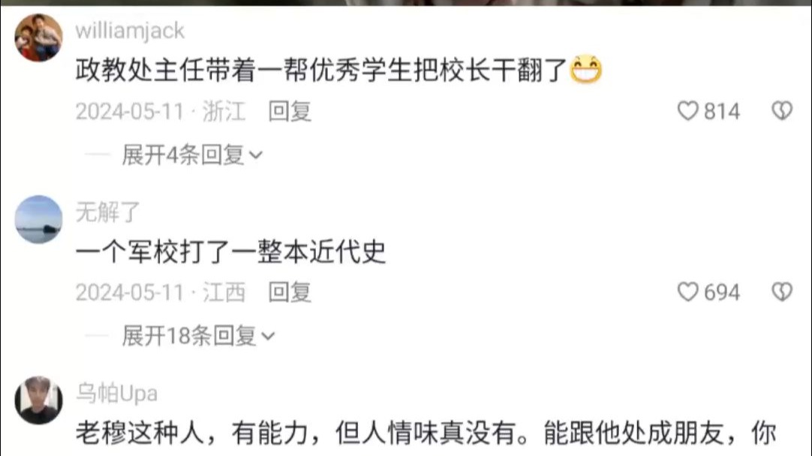This screenshot has width=812, height=456.
Task: Click the 2024-05-11 · 浙江 timestamp
Action: tap(161, 111)
